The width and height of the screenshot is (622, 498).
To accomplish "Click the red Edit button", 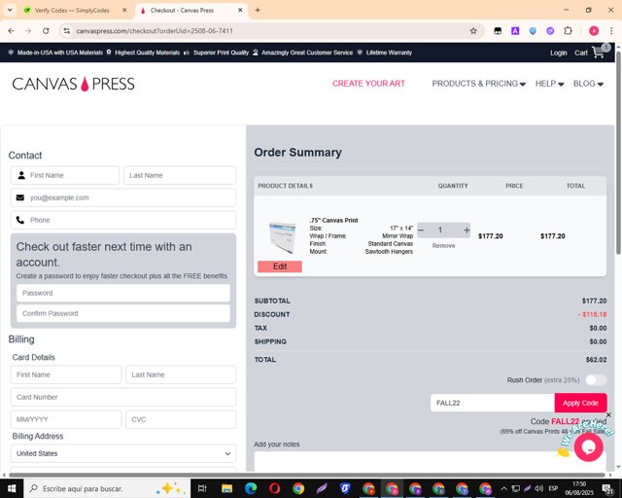I will 280,267.
